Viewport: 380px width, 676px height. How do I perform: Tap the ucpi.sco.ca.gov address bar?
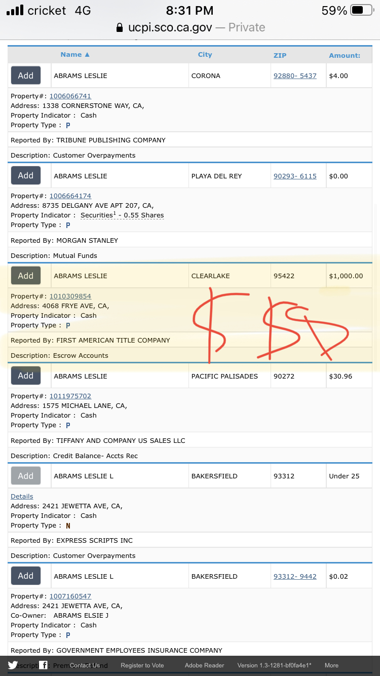(x=190, y=27)
